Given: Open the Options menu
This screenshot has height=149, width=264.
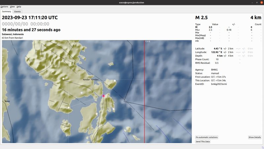Looking at the screenshot, I should pos(4,7).
